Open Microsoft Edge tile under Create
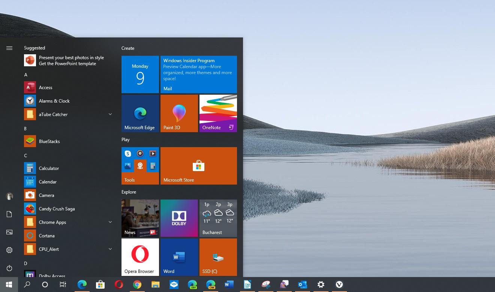 [140, 113]
